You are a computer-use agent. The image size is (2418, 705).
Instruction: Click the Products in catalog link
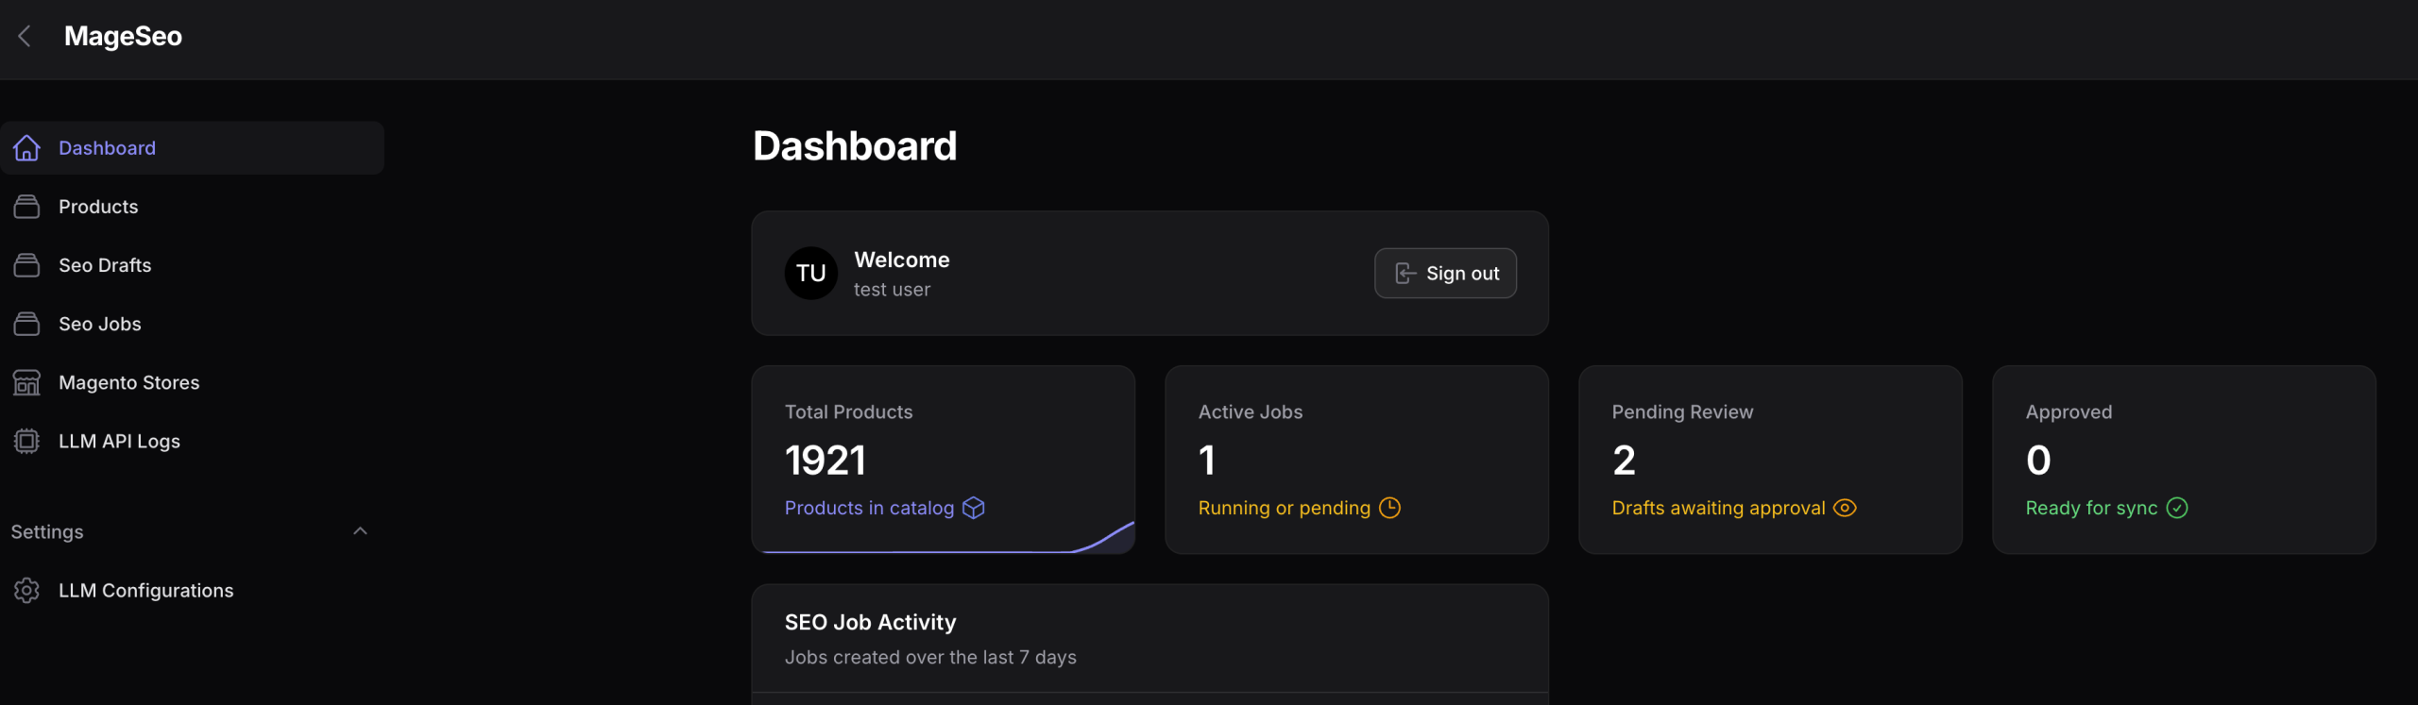click(869, 508)
